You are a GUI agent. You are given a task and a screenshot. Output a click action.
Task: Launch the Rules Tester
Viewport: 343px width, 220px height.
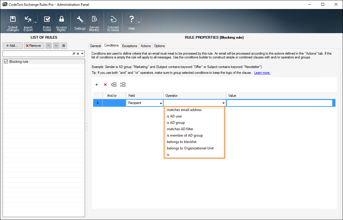click(47, 23)
